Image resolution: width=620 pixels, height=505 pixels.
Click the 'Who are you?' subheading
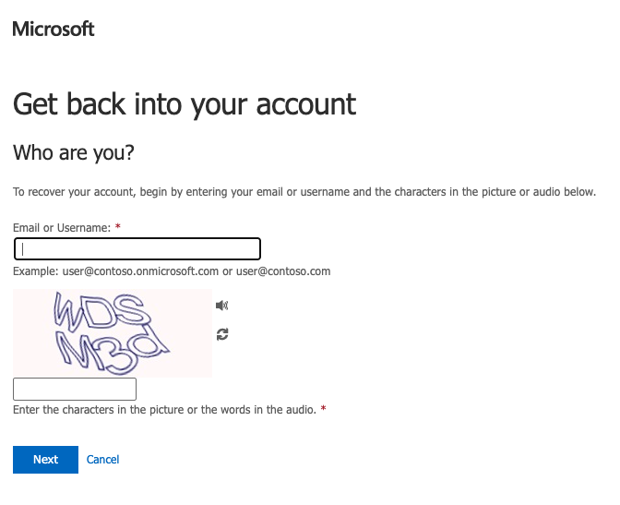tap(74, 152)
